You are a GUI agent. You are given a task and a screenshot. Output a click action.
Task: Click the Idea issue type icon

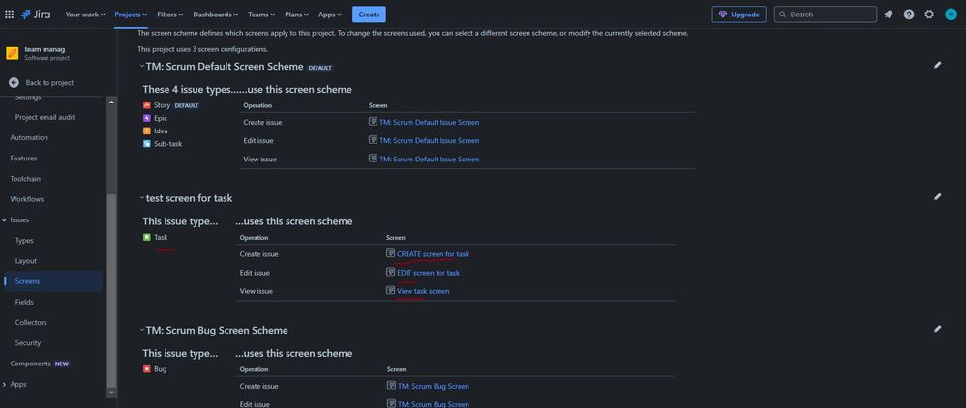[x=146, y=131]
